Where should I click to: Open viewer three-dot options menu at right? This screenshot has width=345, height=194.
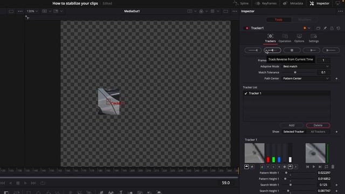tap(235, 11)
